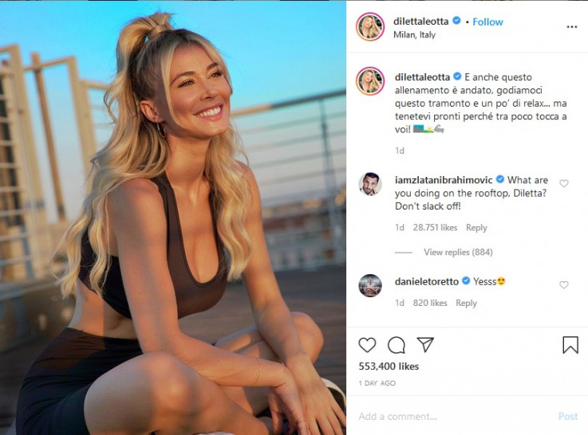This screenshot has height=435, width=588.
Task: Expand View replies (884)
Action: click(x=458, y=252)
